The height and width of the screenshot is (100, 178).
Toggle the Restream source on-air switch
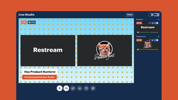pyautogui.click(x=156, y=23)
